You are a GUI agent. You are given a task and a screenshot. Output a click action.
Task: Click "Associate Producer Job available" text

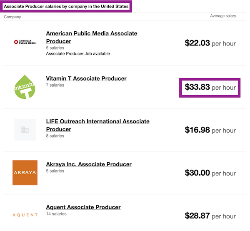[78, 54]
